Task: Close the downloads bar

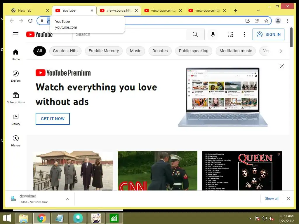Action: (288, 199)
